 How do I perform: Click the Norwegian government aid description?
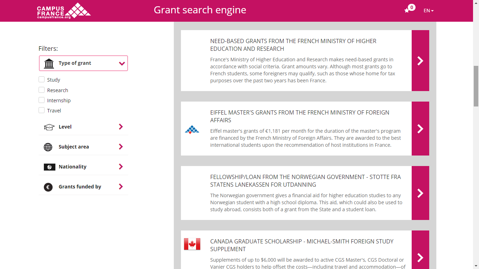306,202
